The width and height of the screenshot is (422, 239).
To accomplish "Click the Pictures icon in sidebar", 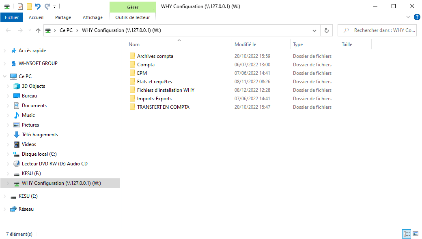I will [17, 125].
